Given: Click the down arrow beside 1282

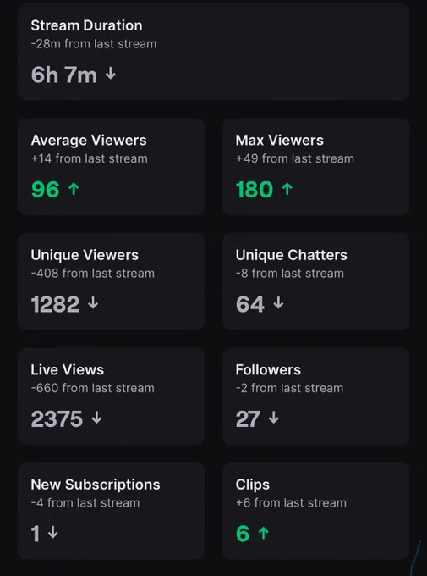Looking at the screenshot, I should click(93, 303).
